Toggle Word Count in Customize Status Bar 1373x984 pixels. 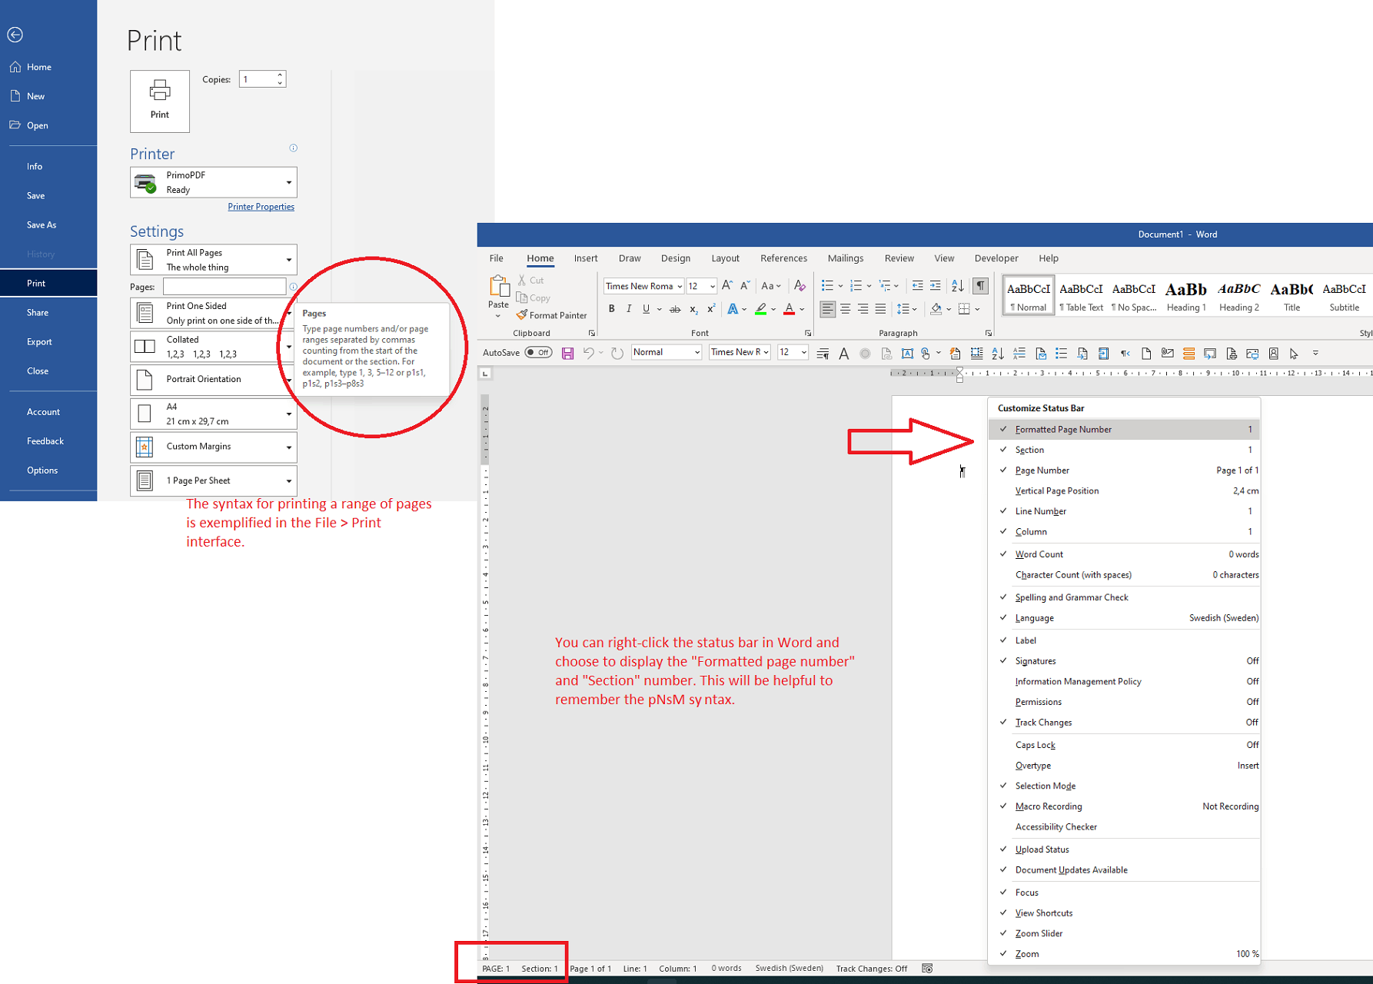pyautogui.click(x=1125, y=554)
